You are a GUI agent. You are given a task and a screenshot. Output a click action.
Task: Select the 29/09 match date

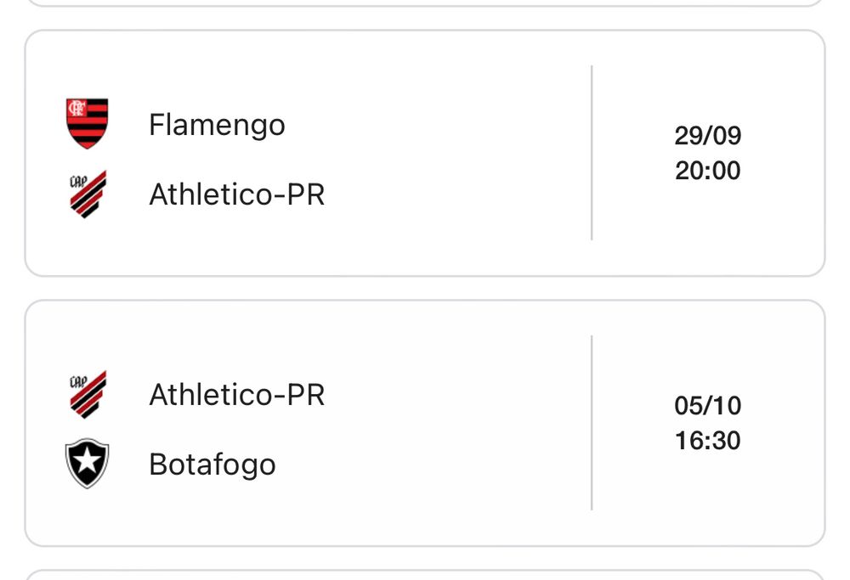[707, 135]
